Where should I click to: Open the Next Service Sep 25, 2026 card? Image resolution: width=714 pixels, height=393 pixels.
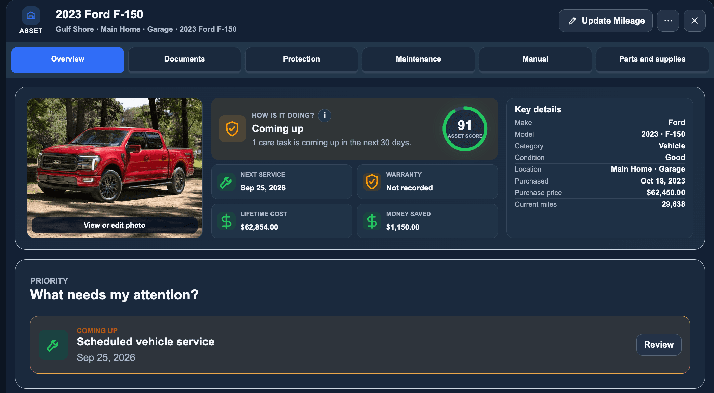click(x=282, y=181)
